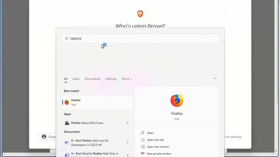Click the Open new tab icon
Screen dimensions: 280x157
point(143,140)
